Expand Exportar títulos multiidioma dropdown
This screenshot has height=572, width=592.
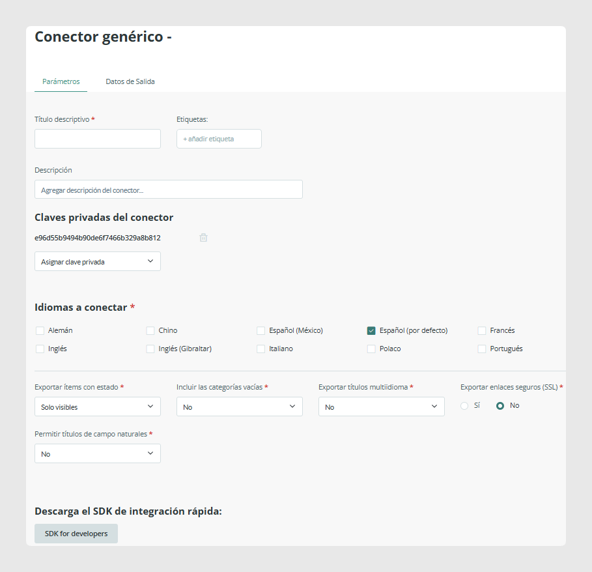pyautogui.click(x=382, y=407)
